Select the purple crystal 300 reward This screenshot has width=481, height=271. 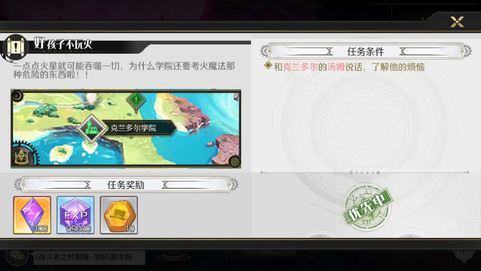32,215
